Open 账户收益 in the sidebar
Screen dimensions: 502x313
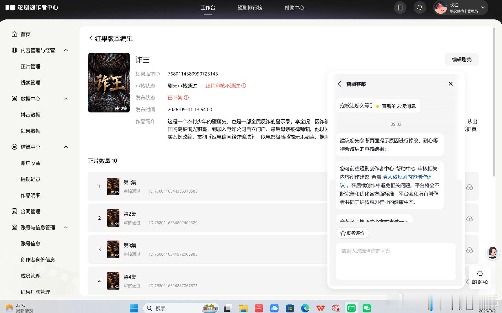(30, 163)
